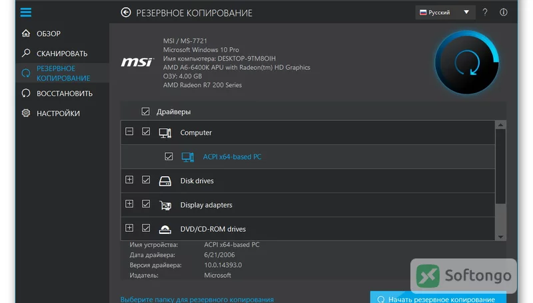This screenshot has width=533, height=303.
Task: Select the Display adapters row label
Action: (x=206, y=205)
